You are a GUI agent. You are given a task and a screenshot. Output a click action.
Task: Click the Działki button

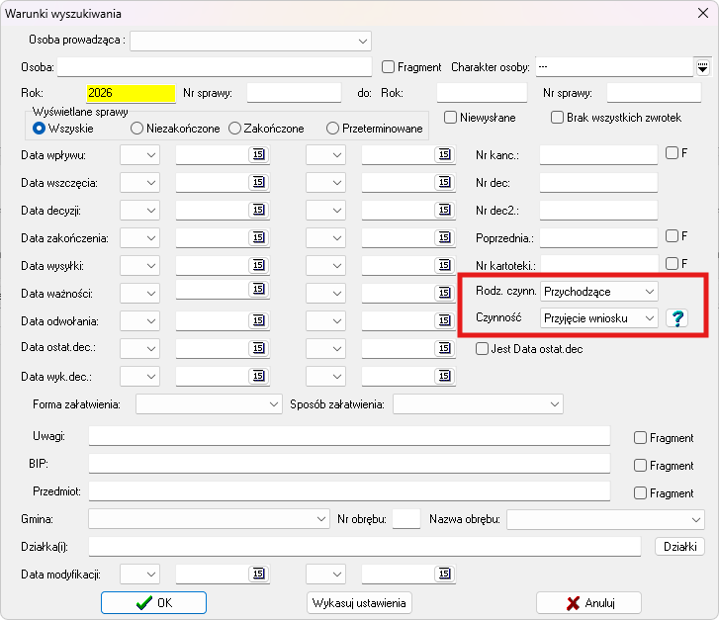point(680,547)
